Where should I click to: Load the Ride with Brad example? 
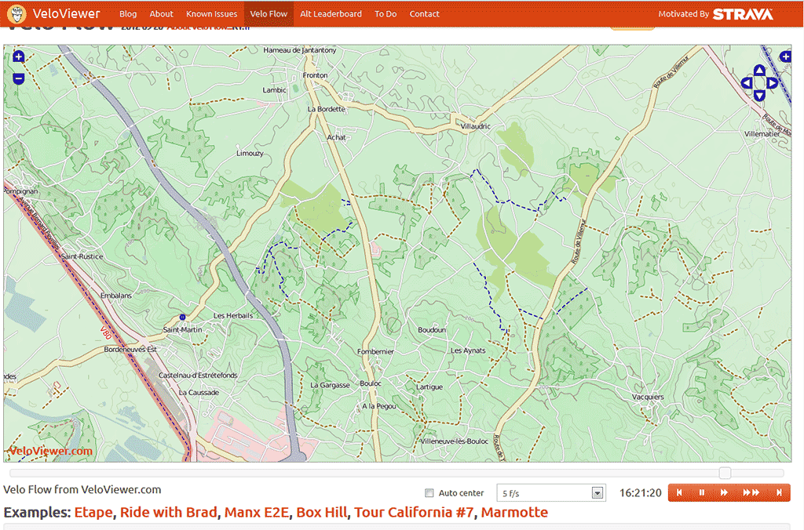click(169, 512)
